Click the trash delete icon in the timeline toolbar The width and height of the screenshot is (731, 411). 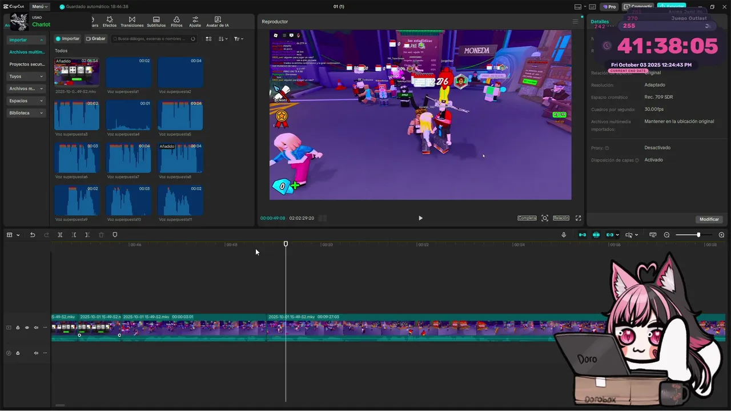pyautogui.click(x=101, y=235)
